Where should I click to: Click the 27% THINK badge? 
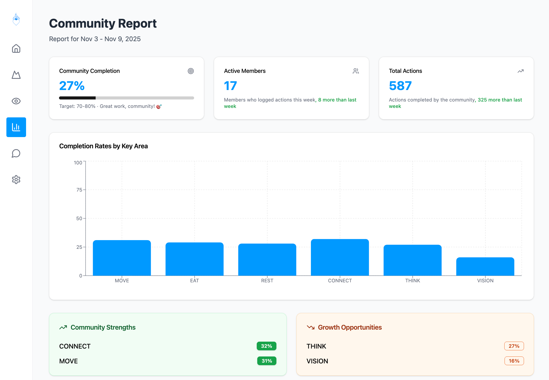tap(514, 346)
